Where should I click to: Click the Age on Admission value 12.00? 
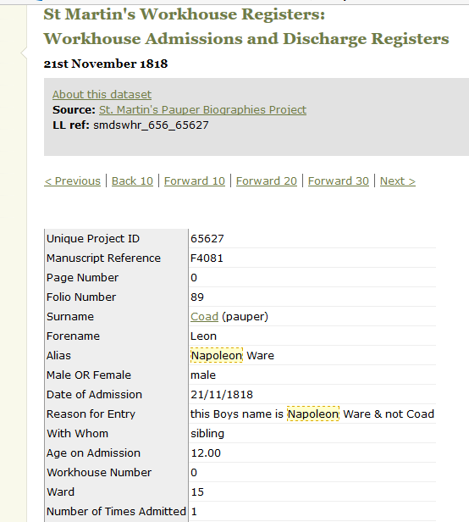206,453
